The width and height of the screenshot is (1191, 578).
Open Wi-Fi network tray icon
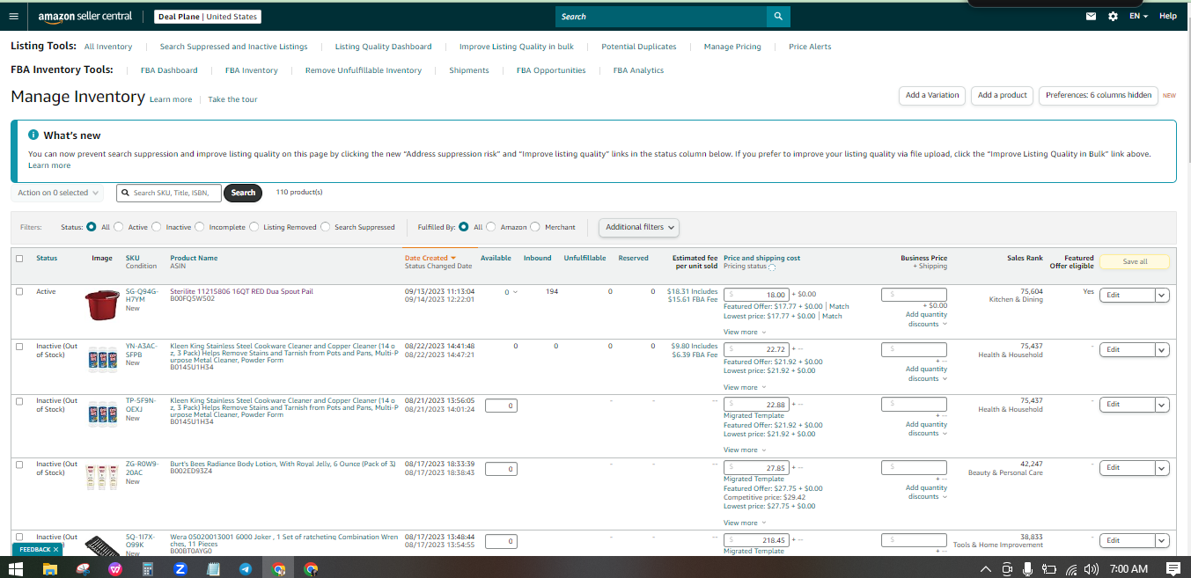coord(1070,569)
